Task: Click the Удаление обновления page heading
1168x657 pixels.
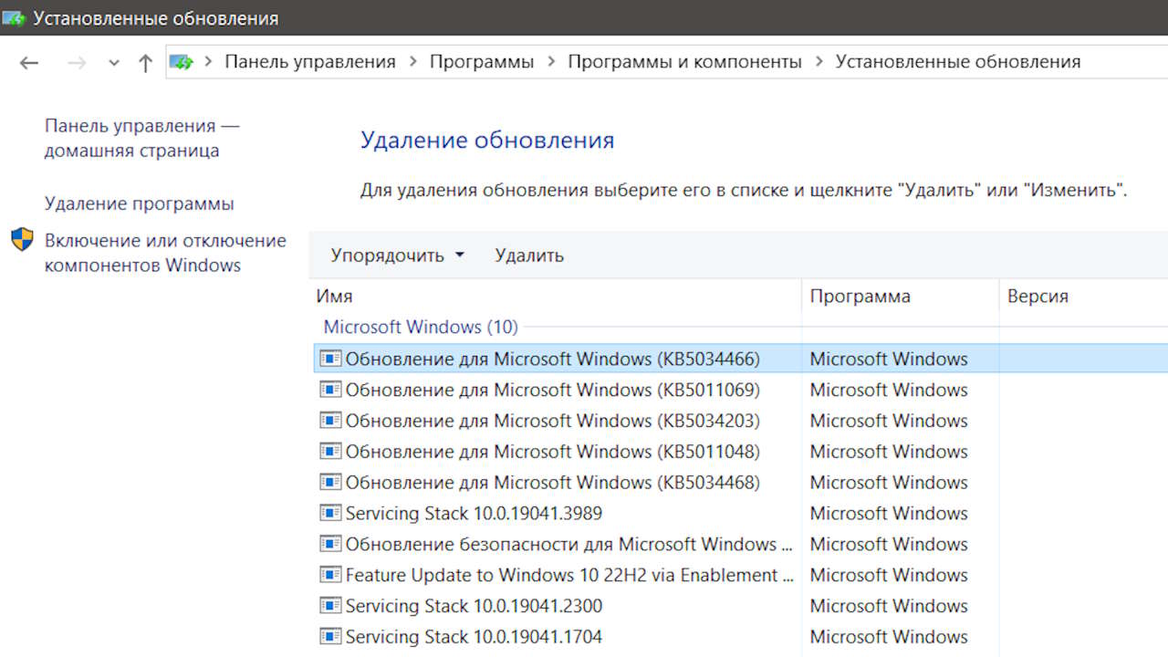Action: [x=487, y=140]
